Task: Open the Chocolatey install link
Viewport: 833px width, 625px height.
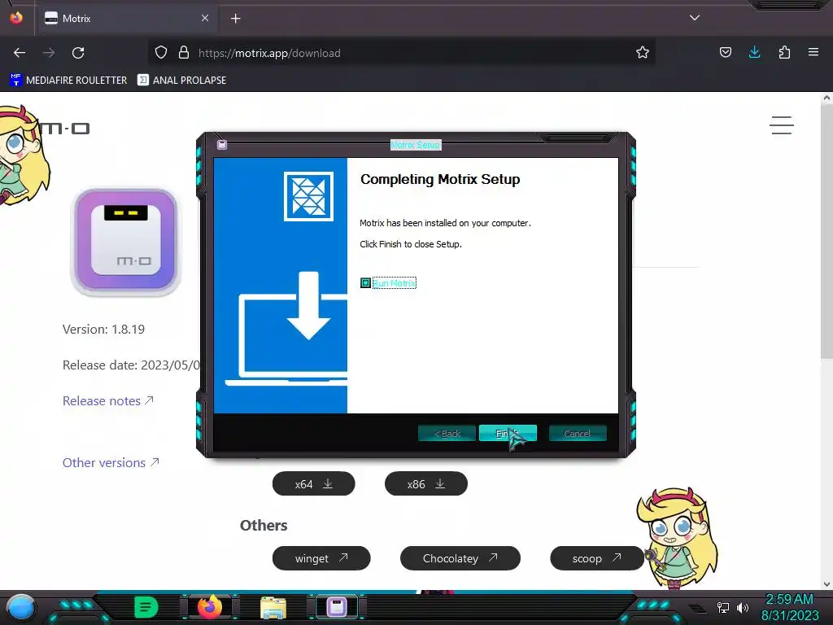Action: 460,558
